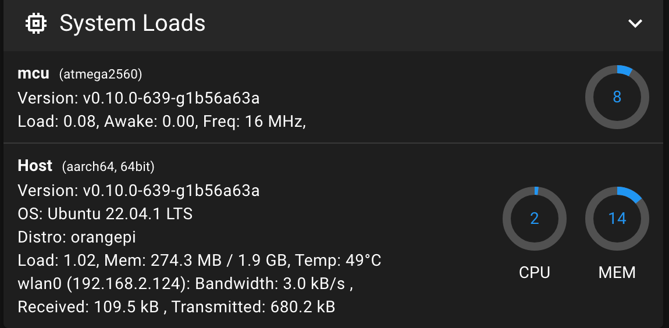The width and height of the screenshot is (669, 328).
Task: Click the System Loads panel title
Action: 132,23
